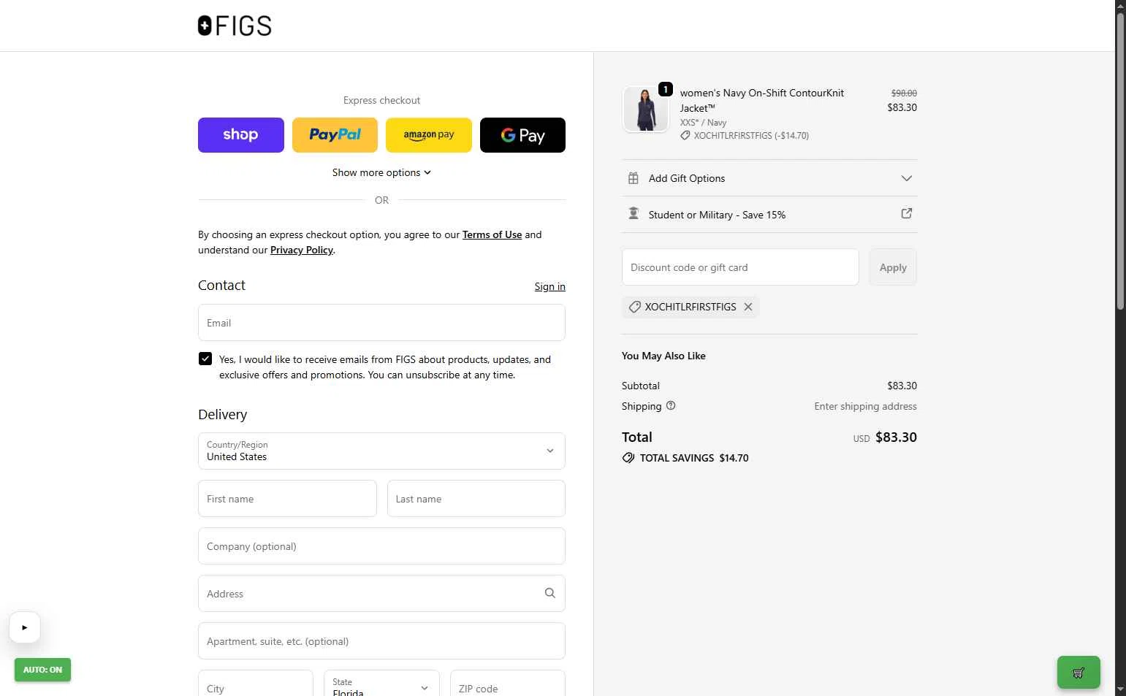Image resolution: width=1126 pixels, height=696 pixels.
Task: Click the FIGS logo in header
Action: point(235,26)
